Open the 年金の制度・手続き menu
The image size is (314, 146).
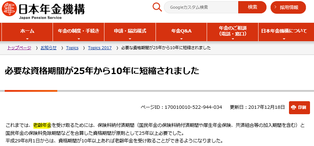(x=79, y=31)
